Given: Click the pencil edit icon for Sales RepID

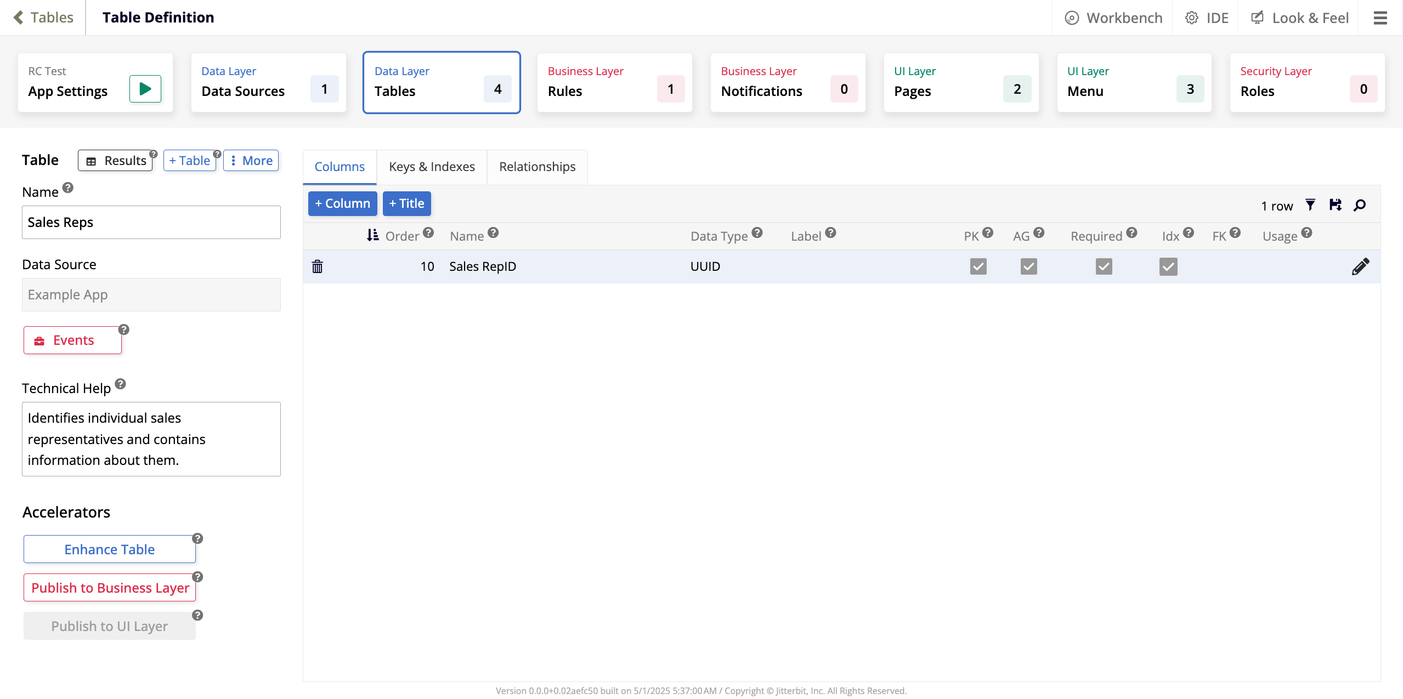Looking at the screenshot, I should (1360, 266).
